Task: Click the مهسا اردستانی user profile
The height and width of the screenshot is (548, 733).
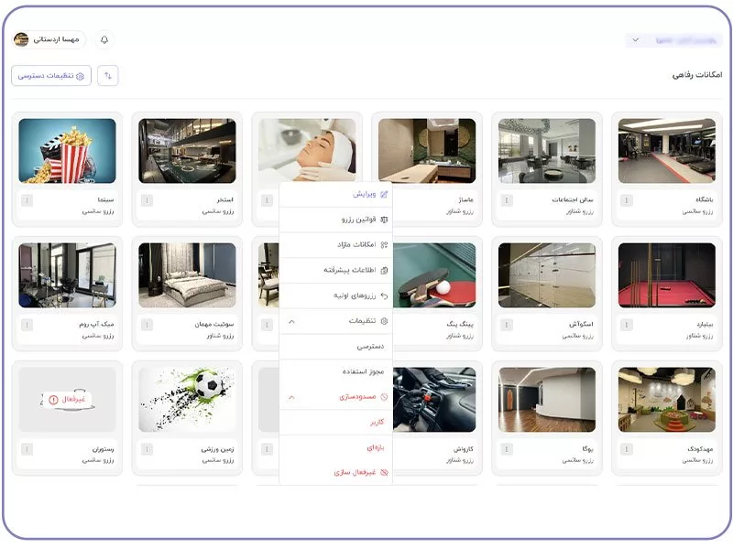Action: coord(48,40)
